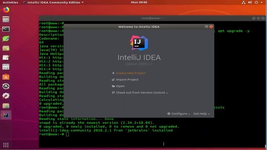This screenshot has height=150, width=267.
Task: Click the version control branch icon
Action: pos(113,92)
